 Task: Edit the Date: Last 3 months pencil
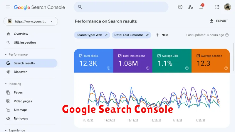pyautogui.click(x=147, y=35)
